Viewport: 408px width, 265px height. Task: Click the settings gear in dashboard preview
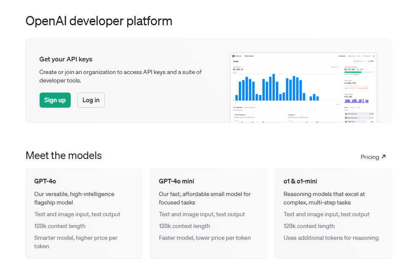(374, 56)
